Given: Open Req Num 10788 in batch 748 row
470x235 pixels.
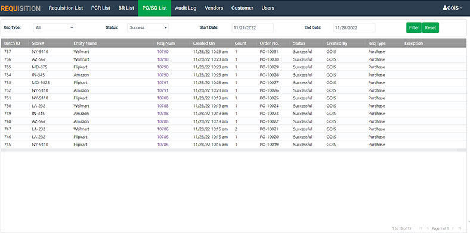Looking at the screenshot, I should (163, 121).
